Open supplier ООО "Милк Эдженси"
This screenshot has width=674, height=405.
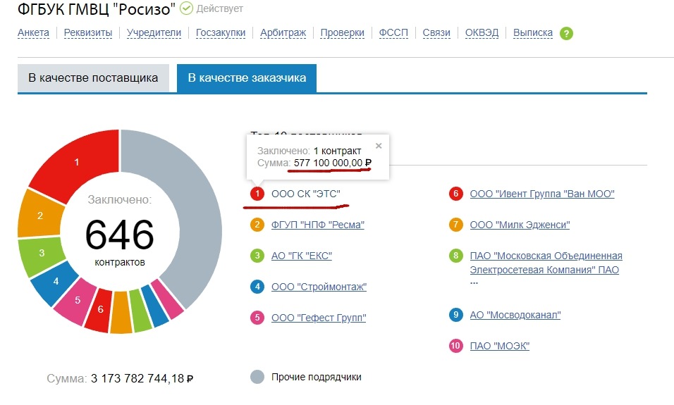click(x=520, y=225)
